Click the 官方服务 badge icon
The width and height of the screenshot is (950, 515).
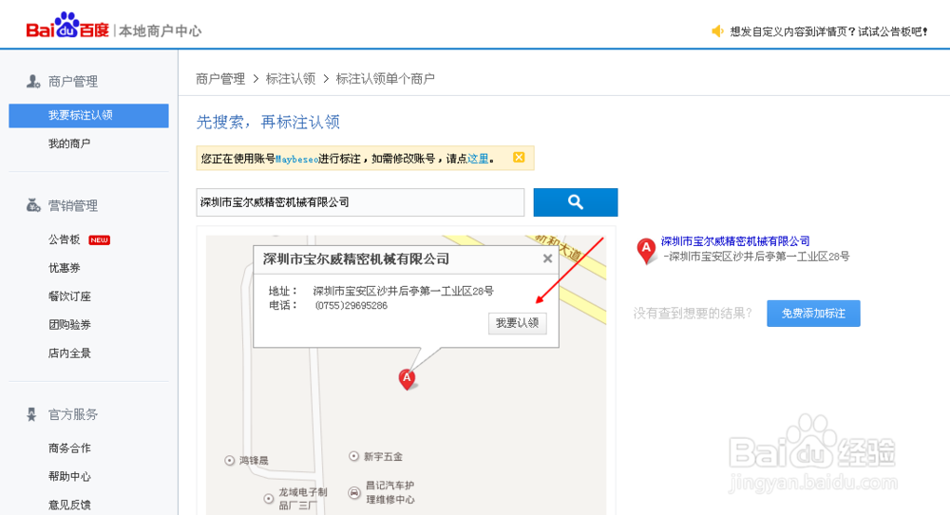pyautogui.click(x=32, y=414)
